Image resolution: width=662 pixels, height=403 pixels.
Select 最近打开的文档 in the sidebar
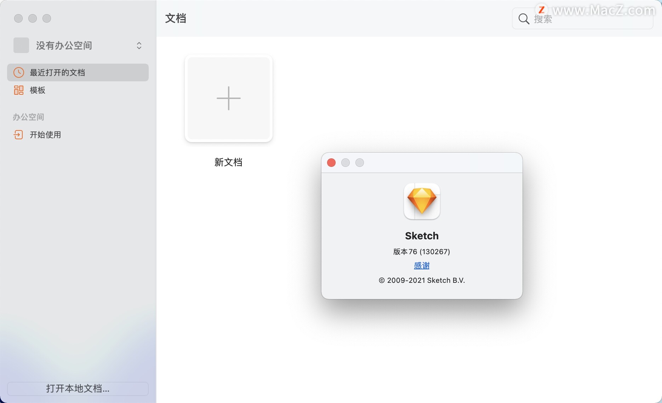coord(78,72)
